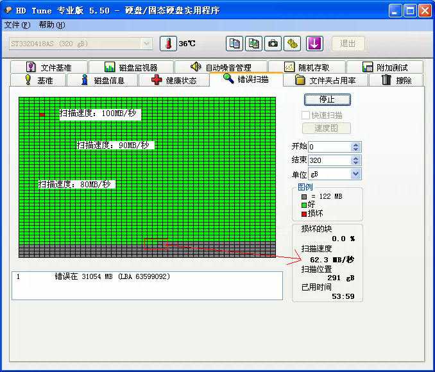Open the 文件夹占用率 tab
Screen dimensions: 435x372
(x=325, y=80)
